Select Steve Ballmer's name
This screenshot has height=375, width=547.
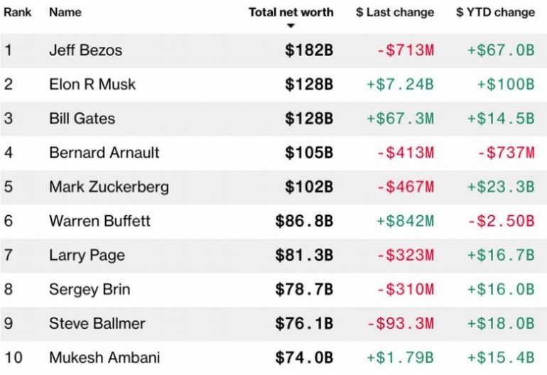click(x=97, y=323)
